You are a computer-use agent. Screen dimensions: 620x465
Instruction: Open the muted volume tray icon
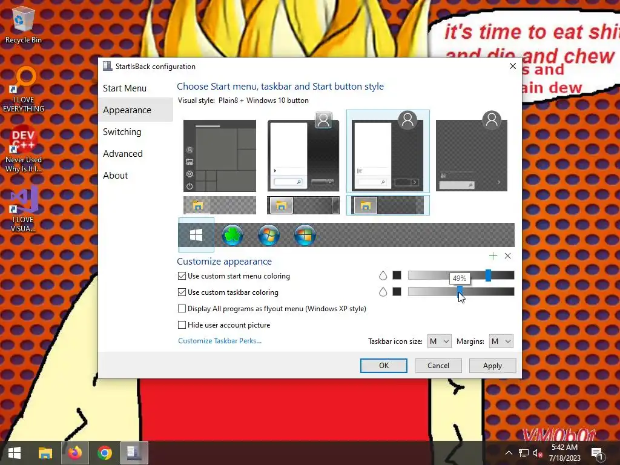point(538,453)
